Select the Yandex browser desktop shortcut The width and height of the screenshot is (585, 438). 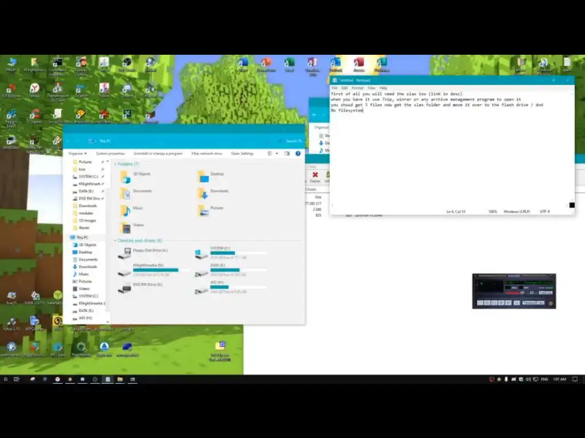pyautogui.click(x=34, y=90)
